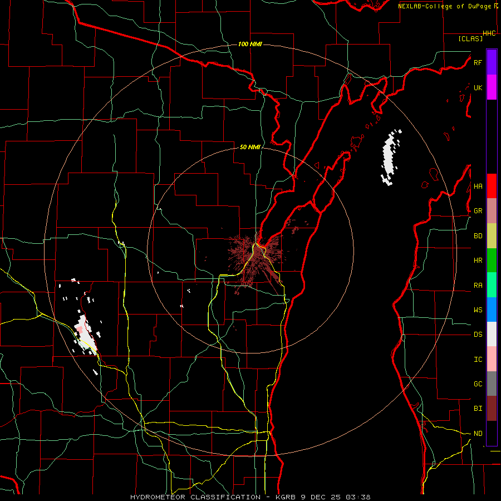Click the UK legend label text
Screen dimensions: 501x501
[478, 87]
